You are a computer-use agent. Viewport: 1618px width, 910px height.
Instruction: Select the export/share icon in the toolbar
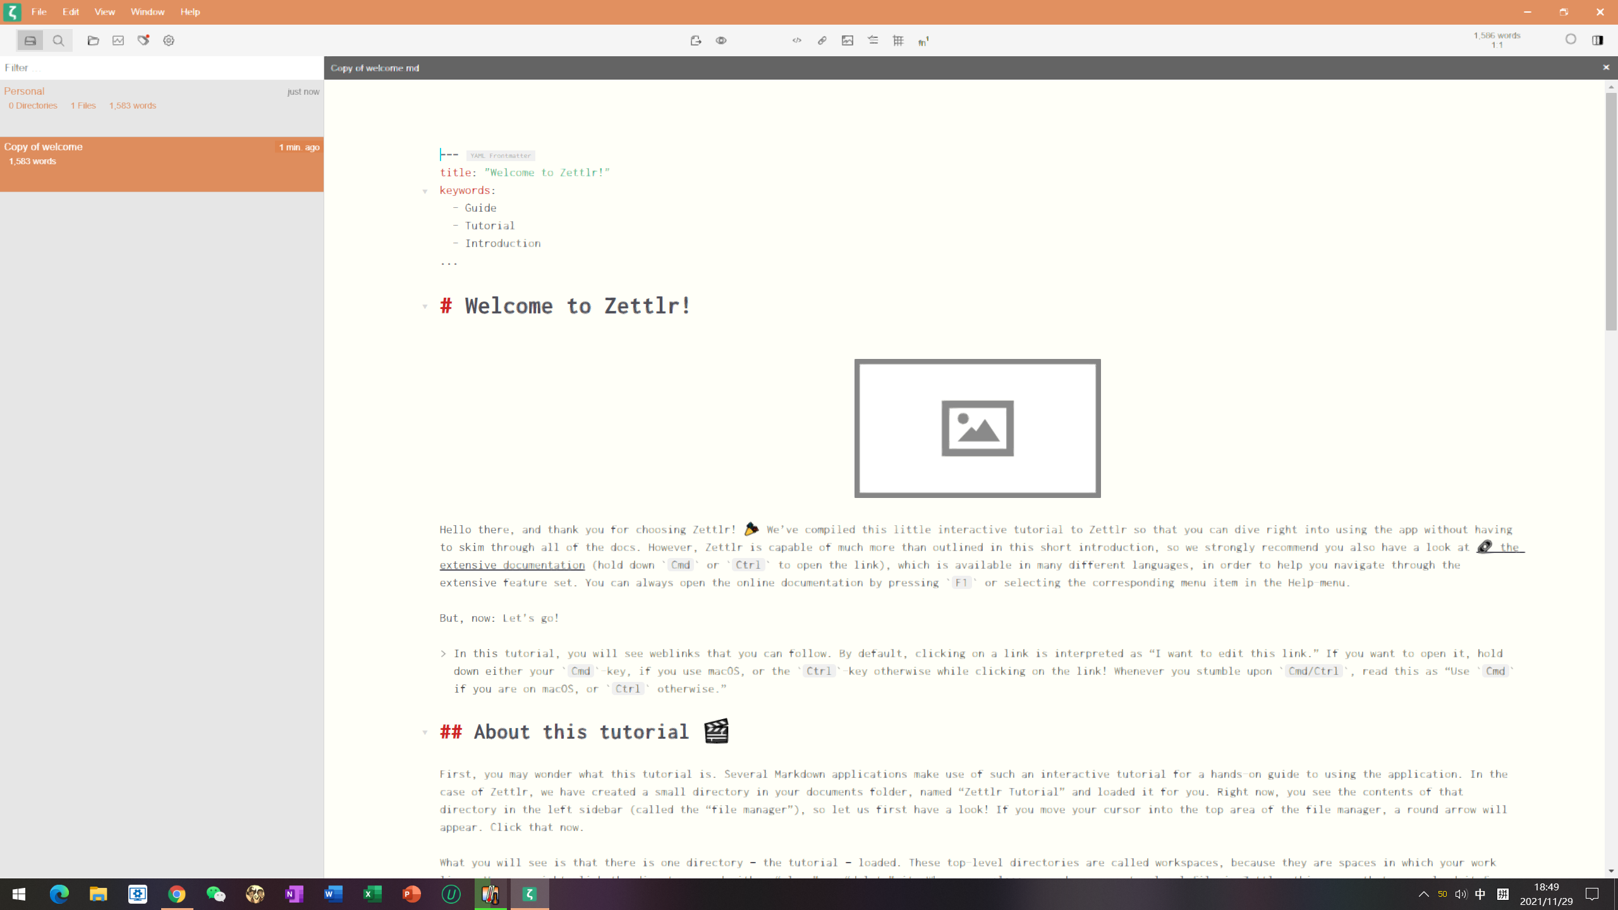coord(695,40)
